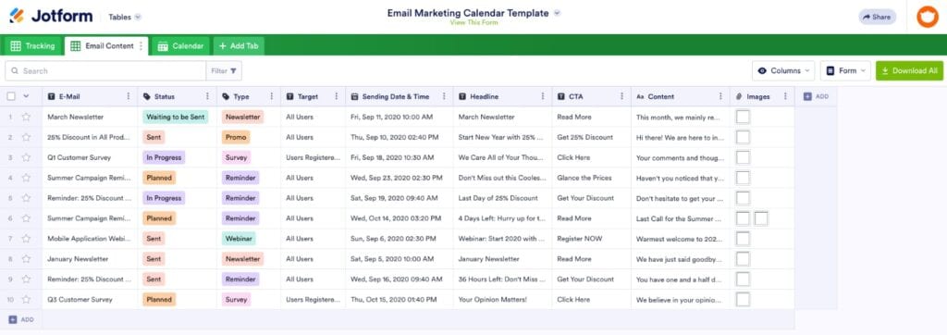Star the March Newsletter row

tap(26, 117)
